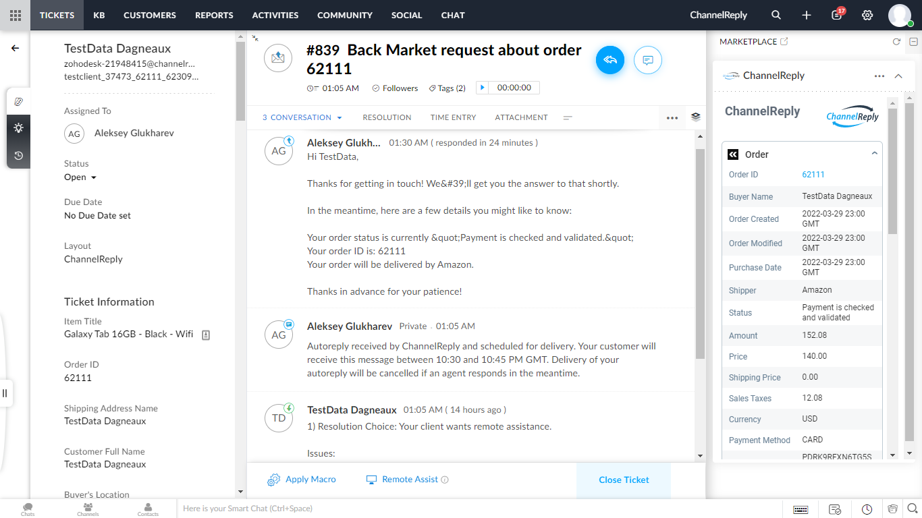This screenshot has width=922, height=518.
Task: Click the ChannelReply widget scrollbar
Action: (892, 171)
